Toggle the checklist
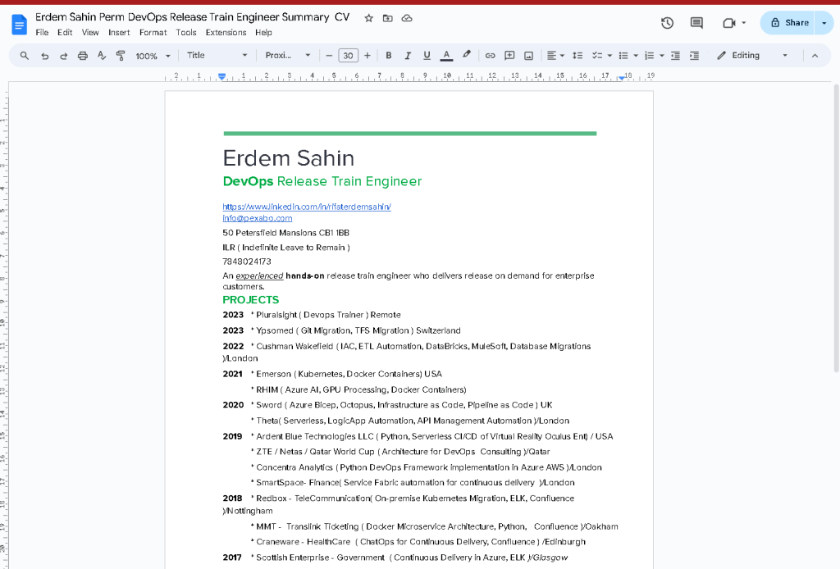840x569 pixels. pyautogui.click(x=596, y=56)
